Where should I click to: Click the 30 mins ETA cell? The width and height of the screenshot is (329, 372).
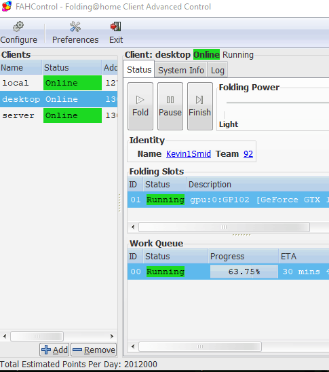[305, 272]
